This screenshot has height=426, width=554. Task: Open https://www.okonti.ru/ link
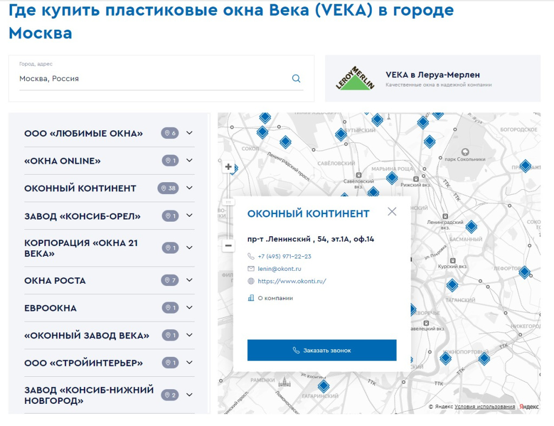click(292, 281)
